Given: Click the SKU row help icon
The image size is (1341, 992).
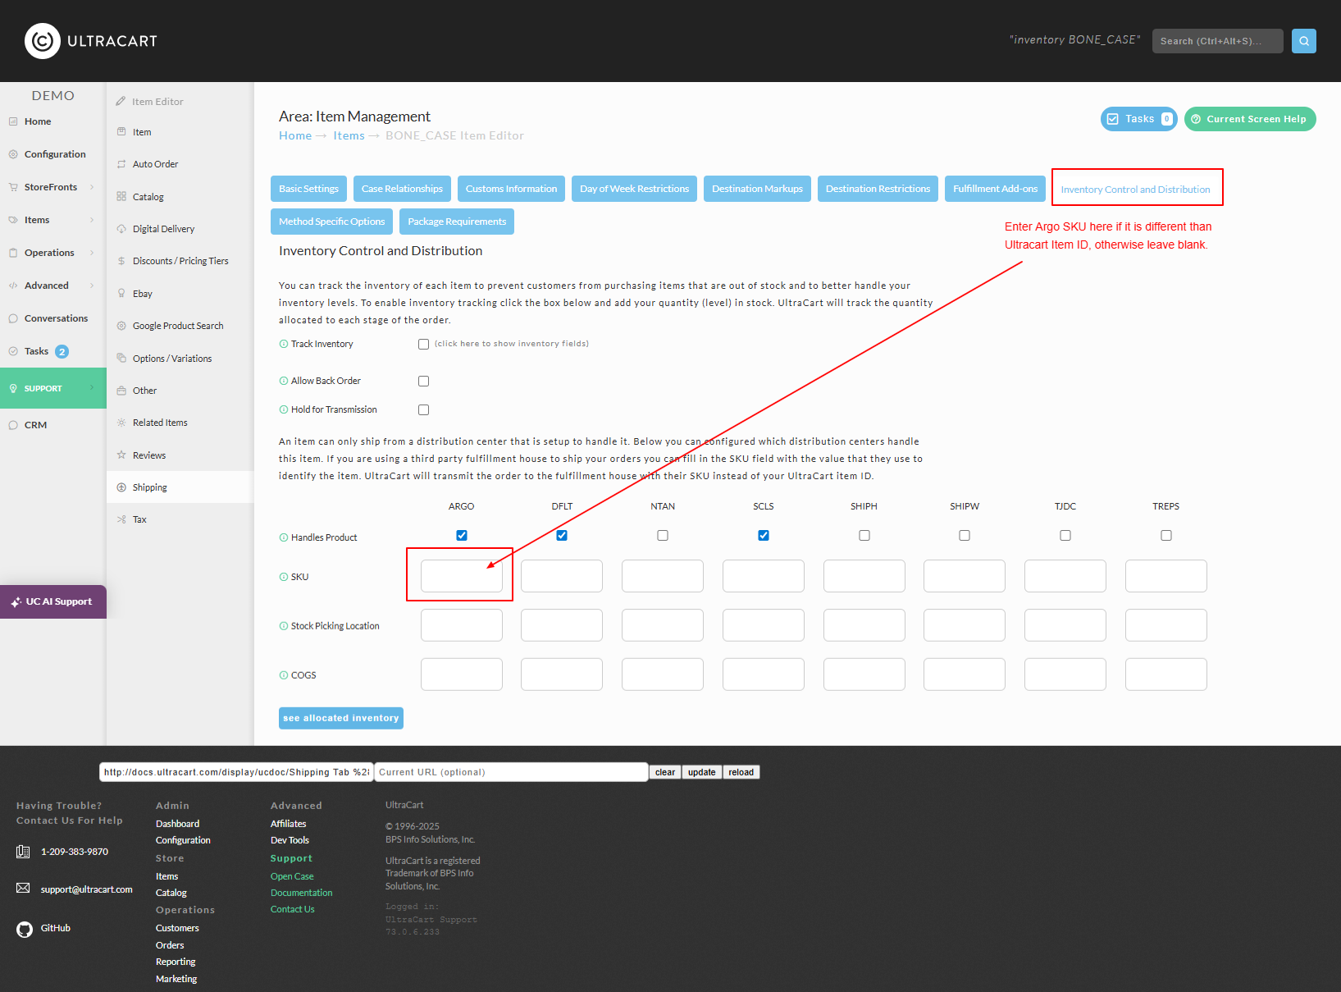Looking at the screenshot, I should tap(284, 577).
